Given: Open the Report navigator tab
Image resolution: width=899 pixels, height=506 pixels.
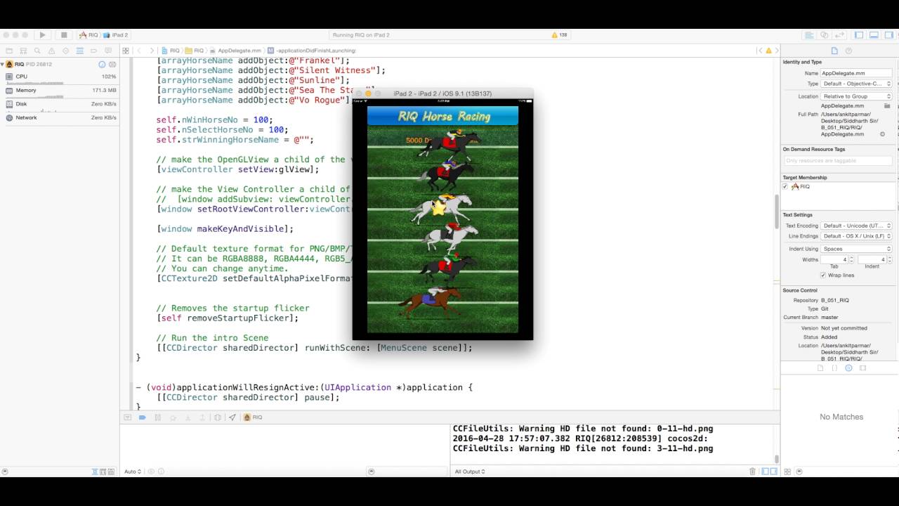Looking at the screenshot, I should point(110,51).
